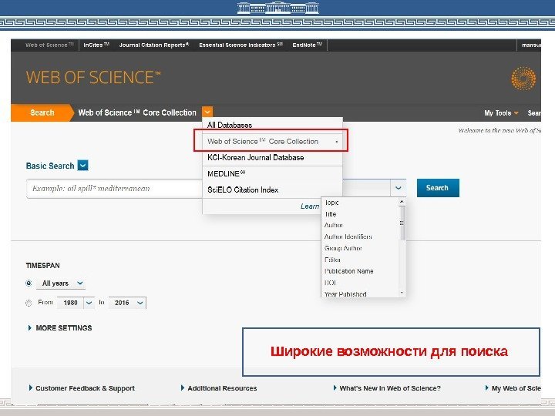
Task: Click the Basic Search label
Action: click(x=50, y=166)
